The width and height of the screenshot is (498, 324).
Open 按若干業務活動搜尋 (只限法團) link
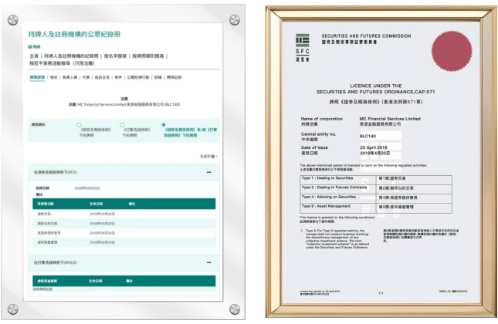pos(63,63)
